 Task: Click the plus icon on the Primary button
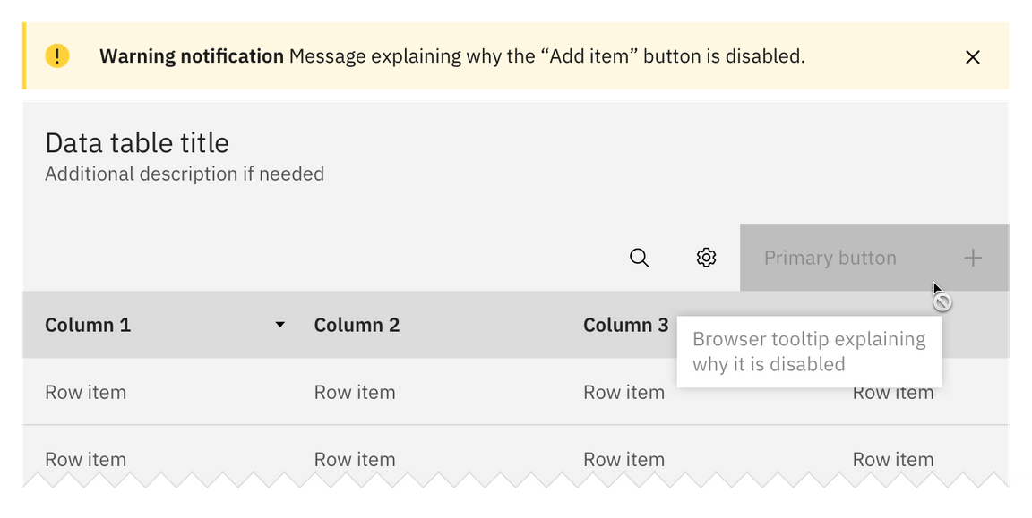972,257
